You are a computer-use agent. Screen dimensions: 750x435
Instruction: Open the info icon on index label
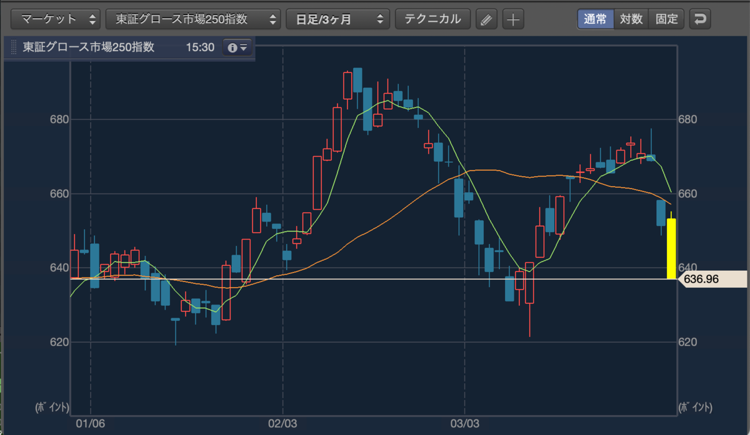237,47
